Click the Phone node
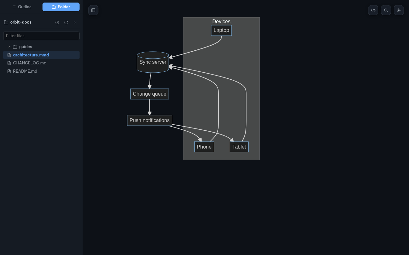 (204, 147)
